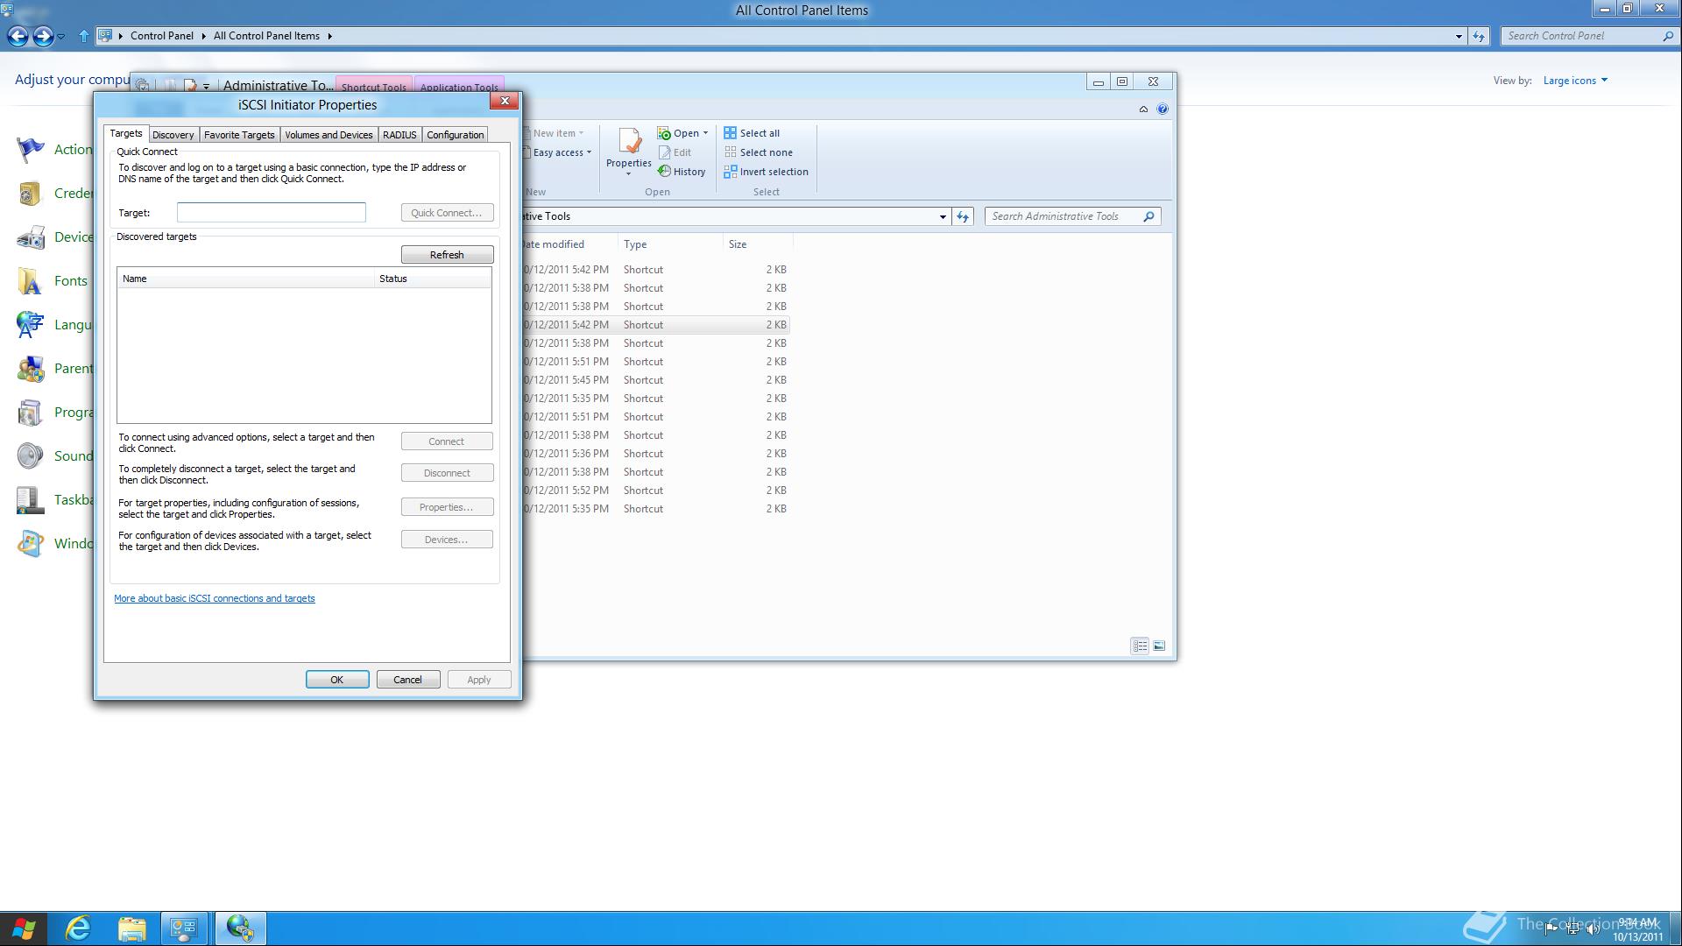The height and width of the screenshot is (946, 1682).
Task: Expand the Properties dropdown arrow in the ribbon
Action: (x=628, y=174)
